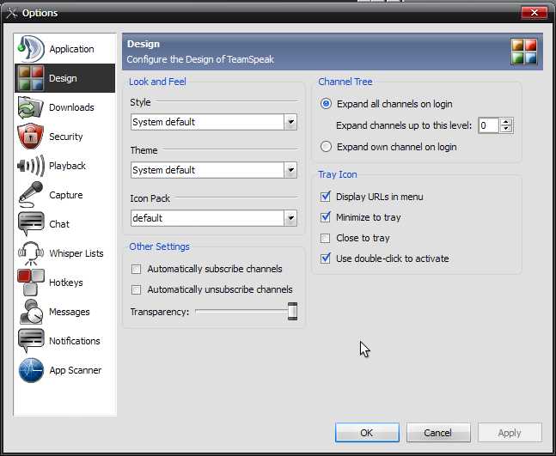Enable Automatically unsubscribe channels
The width and height of the screenshot is (556, 456).
136,289
